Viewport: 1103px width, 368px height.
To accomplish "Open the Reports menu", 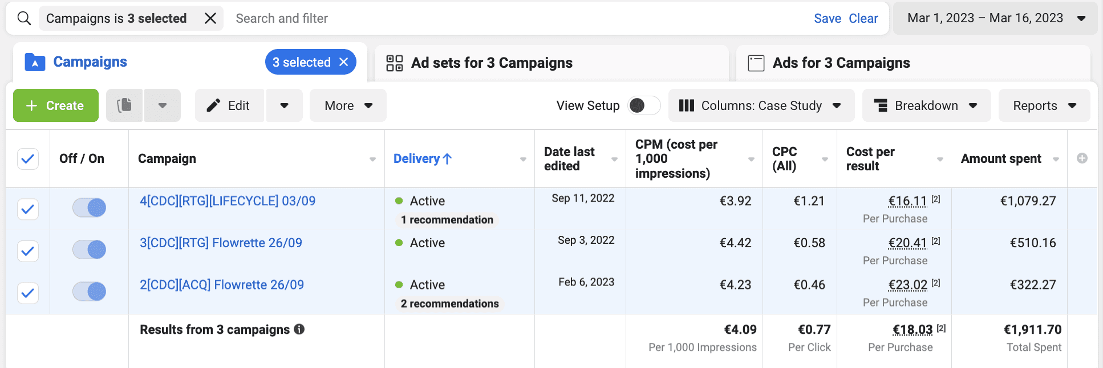I will tap(1044, 105).
